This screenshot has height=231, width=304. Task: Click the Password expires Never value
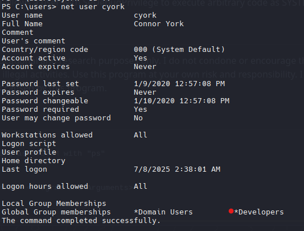tap(145, 92)
